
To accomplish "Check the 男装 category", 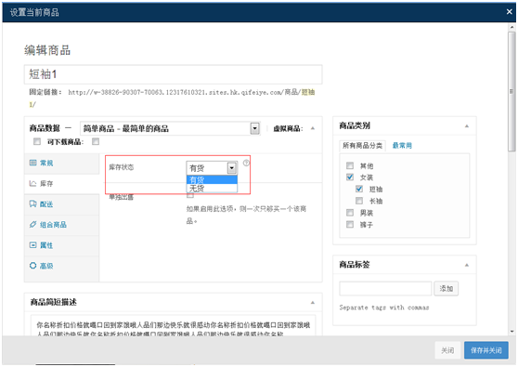I will coord(350,212).
